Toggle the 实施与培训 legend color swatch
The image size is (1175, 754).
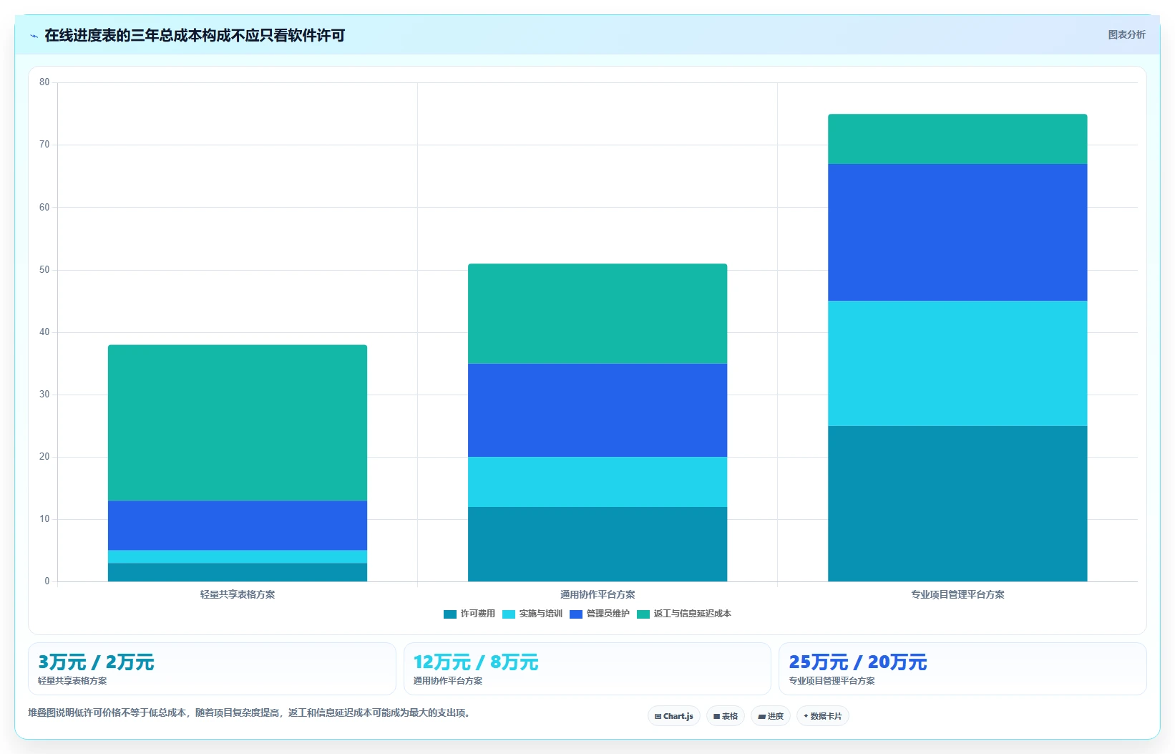[x=509, y=614]
